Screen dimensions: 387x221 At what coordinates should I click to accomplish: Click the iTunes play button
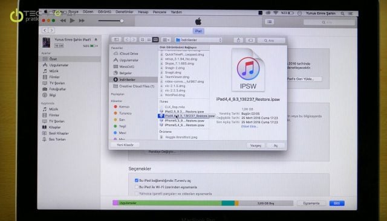point(72,21)
